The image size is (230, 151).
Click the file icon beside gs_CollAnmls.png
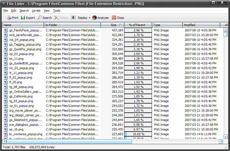click(x=6, y=96)
